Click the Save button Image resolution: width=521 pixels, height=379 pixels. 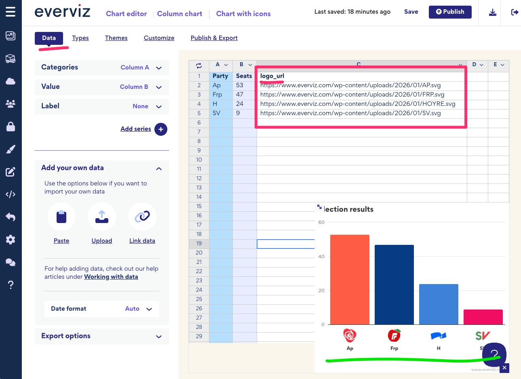point(411,12)
